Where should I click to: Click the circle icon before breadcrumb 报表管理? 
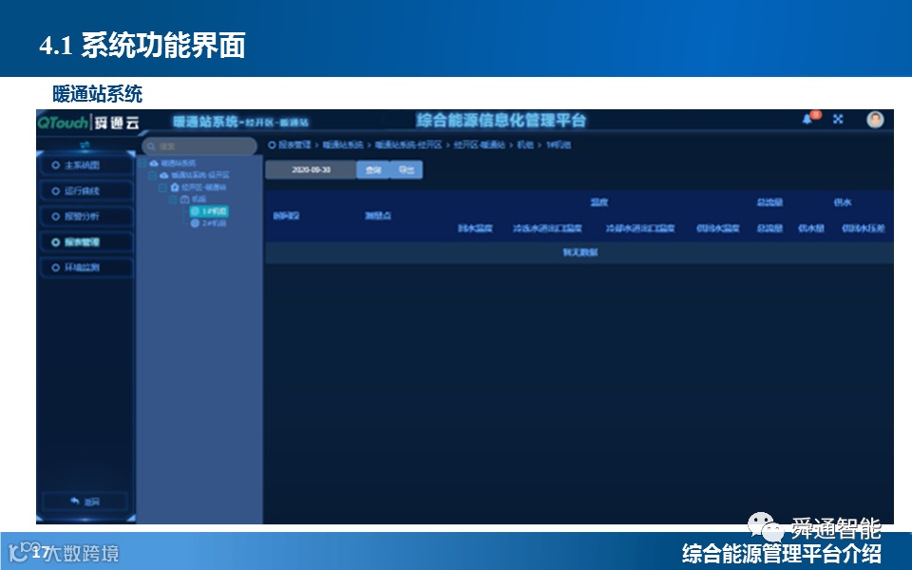[x=272, y=144]
